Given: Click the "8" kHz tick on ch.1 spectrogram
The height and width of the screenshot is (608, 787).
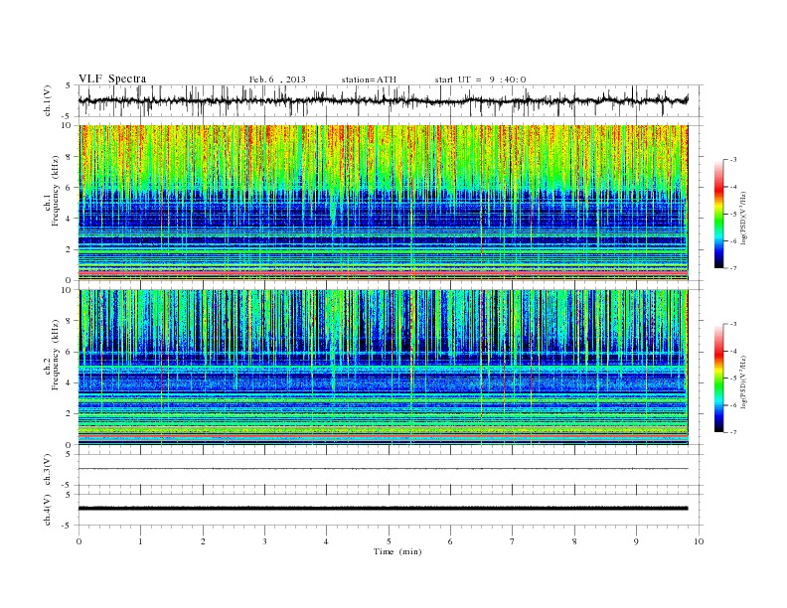Looking at the screenshot, I should pyautogui.click(x=69, y=157).
